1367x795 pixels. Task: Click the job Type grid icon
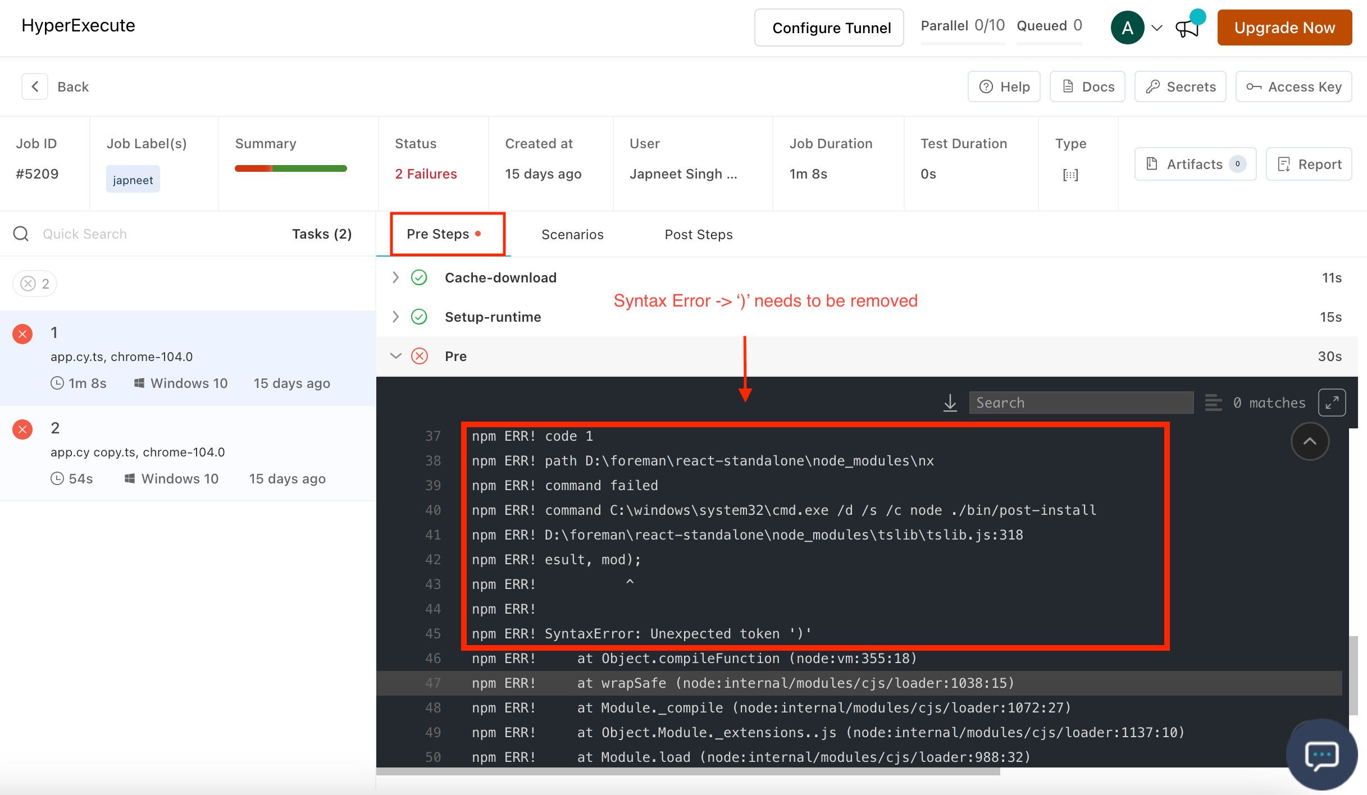pyautogui.click(x=1070, y=175)
